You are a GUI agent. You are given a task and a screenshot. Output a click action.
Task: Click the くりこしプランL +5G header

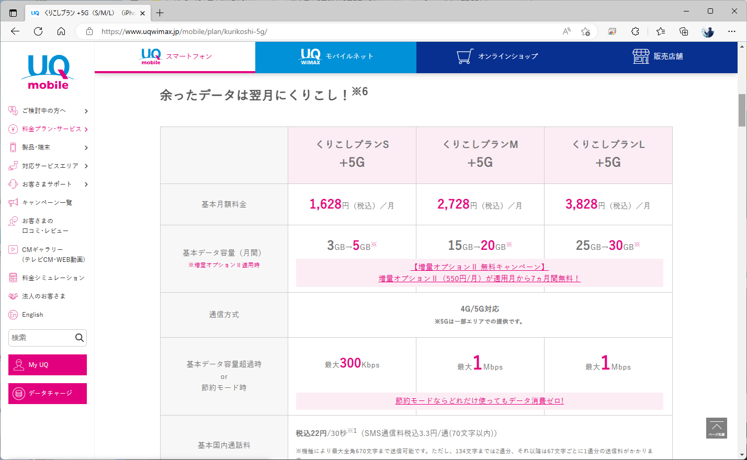tap(608, 155)
